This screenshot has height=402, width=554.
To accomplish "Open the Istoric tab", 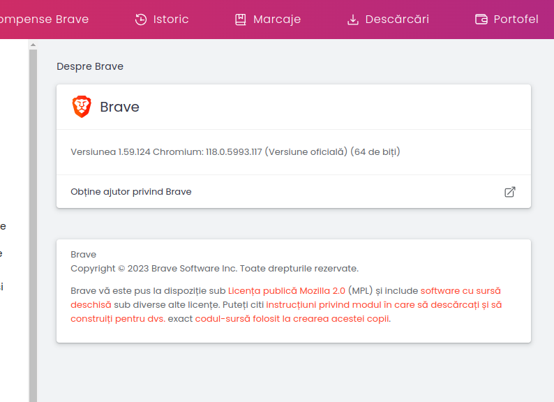I will click(x=162, y=19).
